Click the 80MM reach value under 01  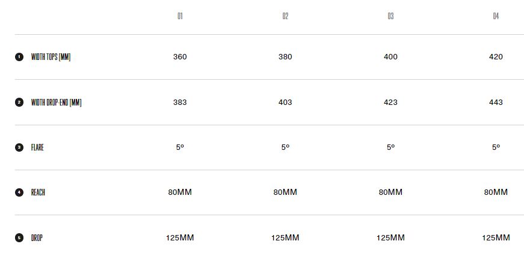(180, 192)
